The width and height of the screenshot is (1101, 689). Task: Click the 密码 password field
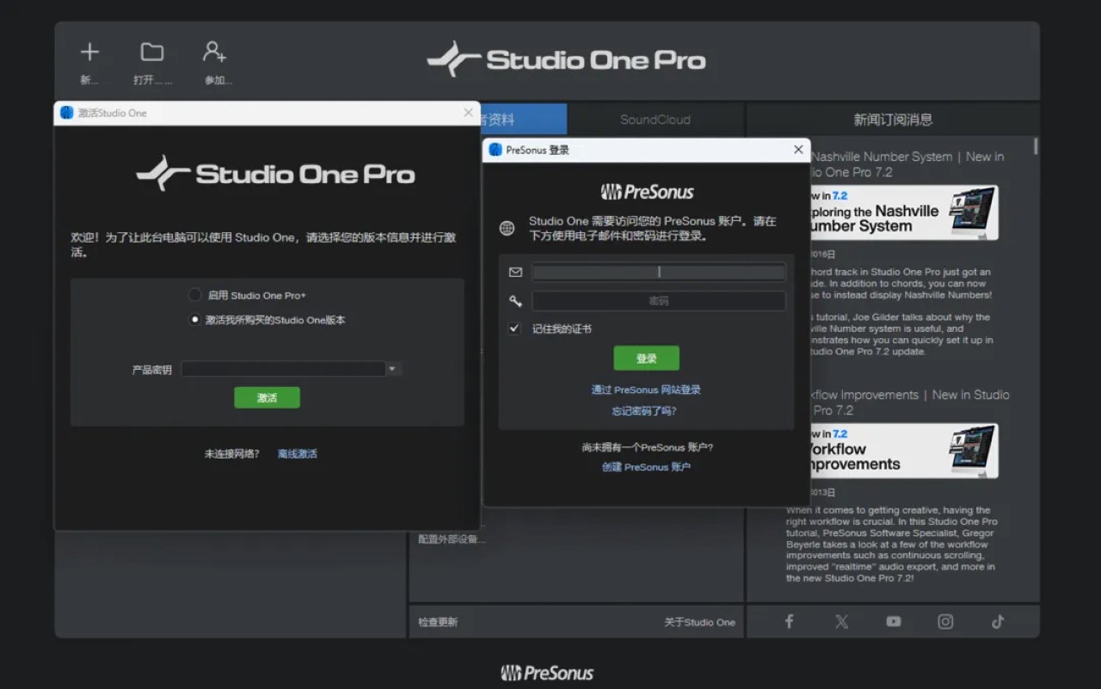(659, 301)
